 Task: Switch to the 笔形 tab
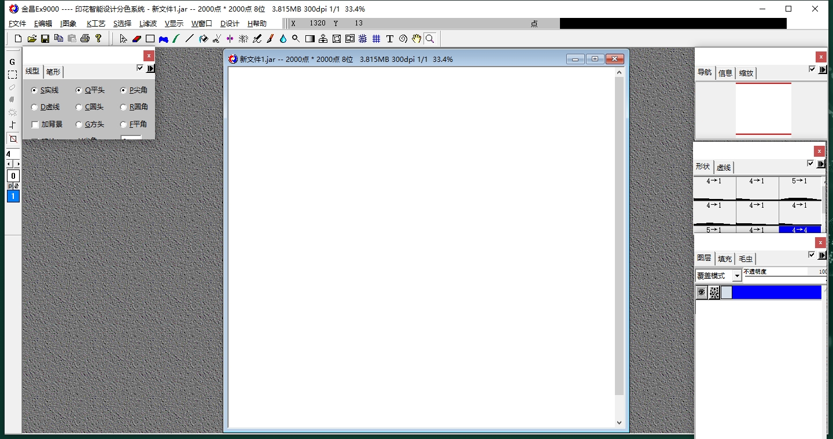53,72
